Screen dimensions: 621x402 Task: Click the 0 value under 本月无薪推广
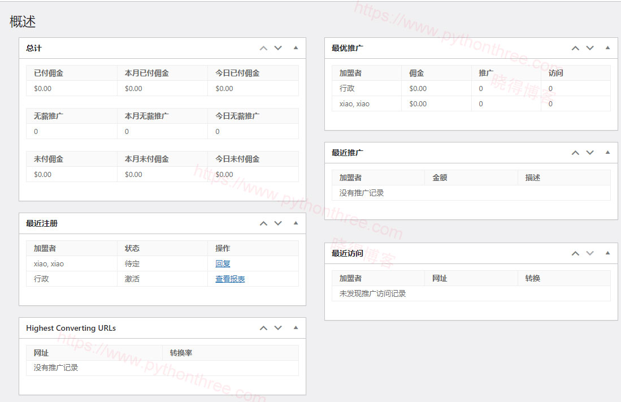[127, 131]
